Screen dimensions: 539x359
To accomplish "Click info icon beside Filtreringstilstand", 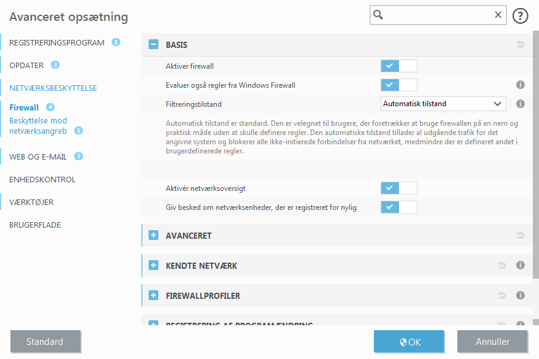I will [x=520, y=104].
